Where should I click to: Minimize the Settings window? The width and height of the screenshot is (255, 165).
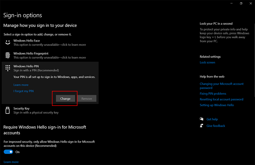tap(231, 3)
